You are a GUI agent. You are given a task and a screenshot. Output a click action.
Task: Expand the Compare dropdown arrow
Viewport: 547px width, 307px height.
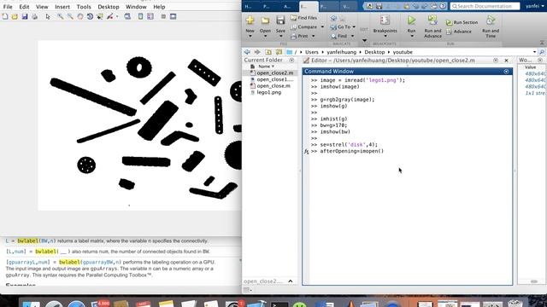point(322,26)
